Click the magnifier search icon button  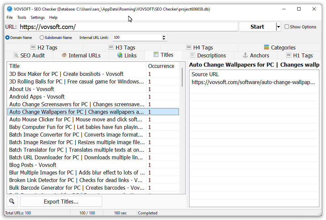pos(12,201)
